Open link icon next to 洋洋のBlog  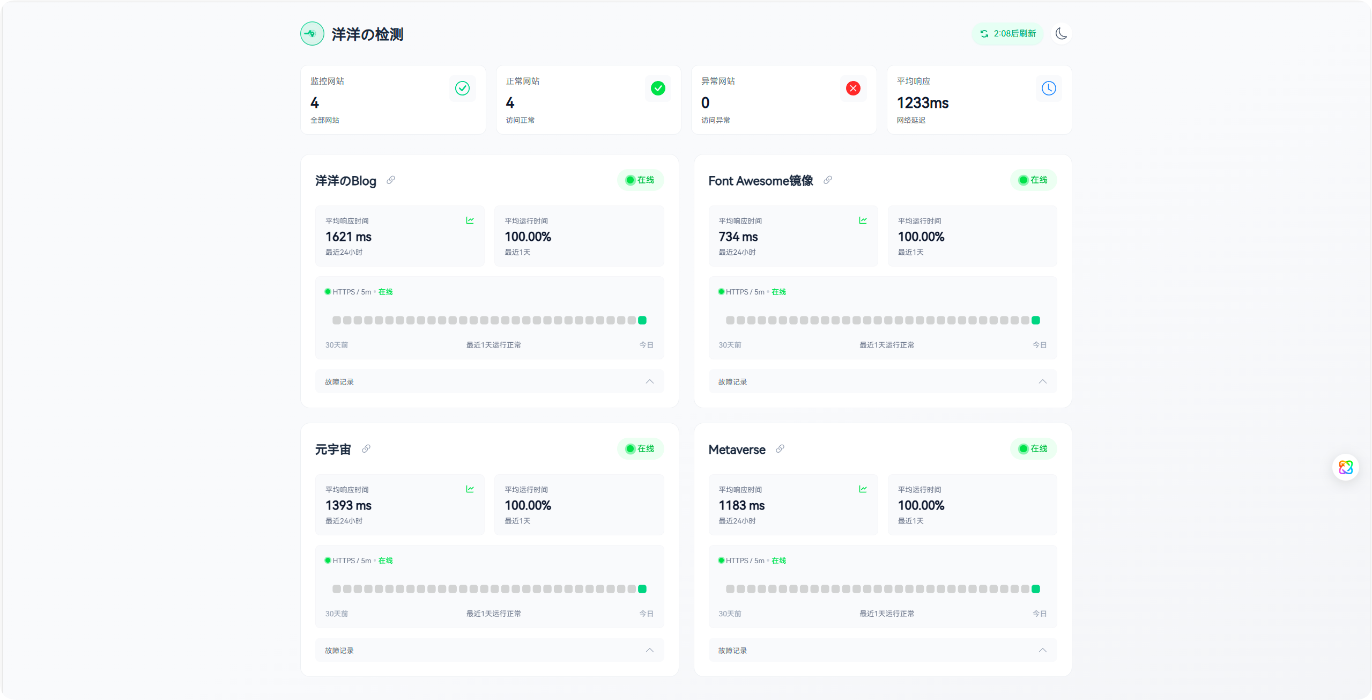click(391, 180)
